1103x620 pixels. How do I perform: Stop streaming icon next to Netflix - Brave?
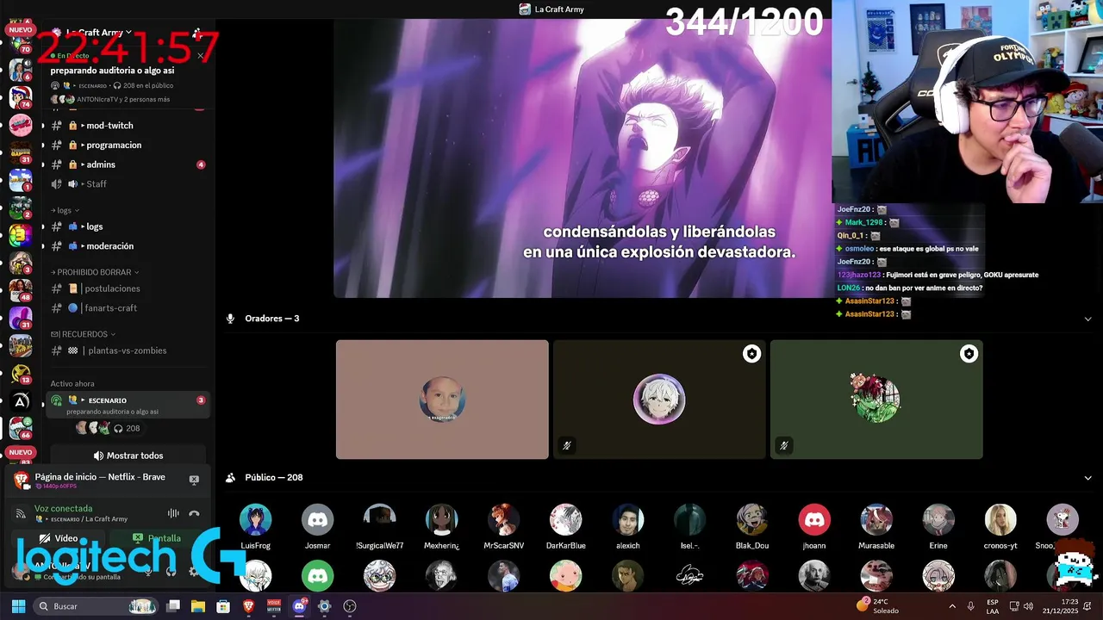(x=194, y=480)
